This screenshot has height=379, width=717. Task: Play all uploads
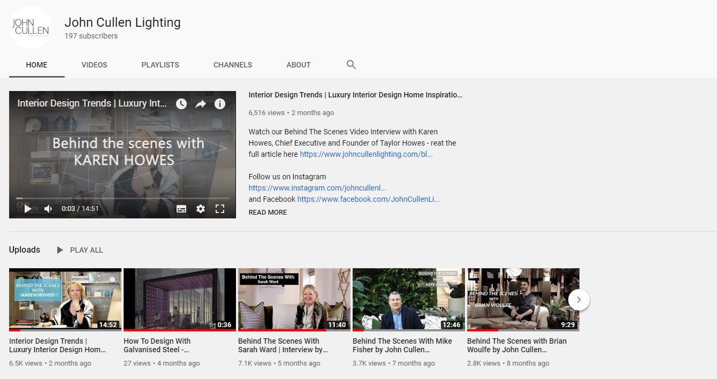click(x=80, y=250)
